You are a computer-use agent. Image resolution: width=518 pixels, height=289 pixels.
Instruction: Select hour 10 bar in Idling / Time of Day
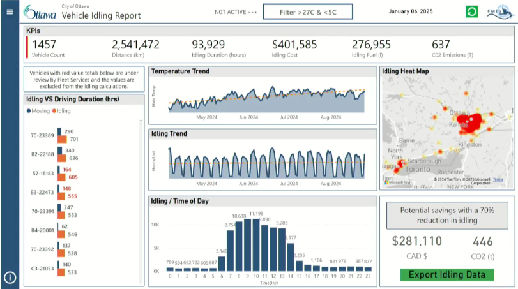click(255, 245)
